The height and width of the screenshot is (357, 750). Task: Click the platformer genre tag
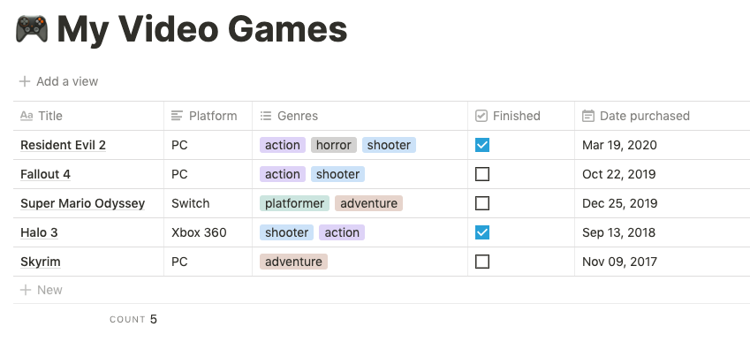(295, 203)
